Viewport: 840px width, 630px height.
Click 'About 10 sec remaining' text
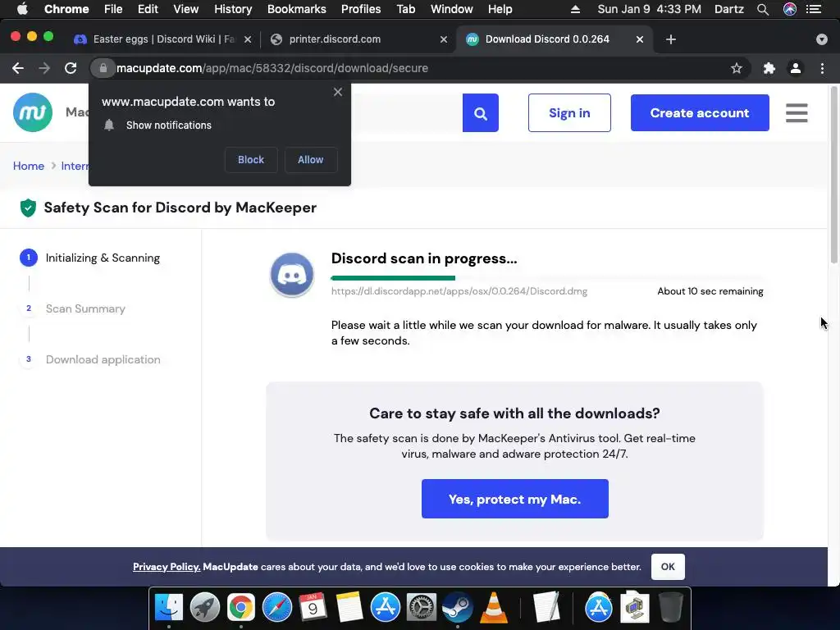pos(710,291)
